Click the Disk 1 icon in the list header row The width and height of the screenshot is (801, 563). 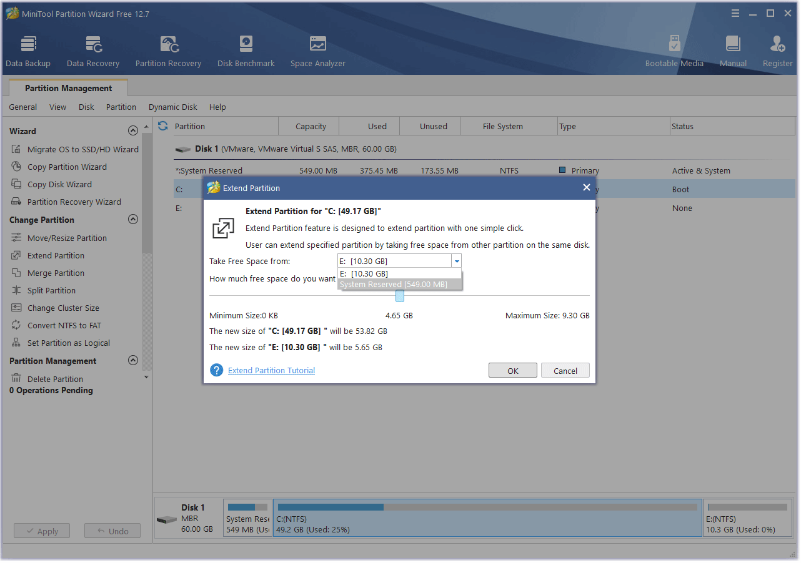183,149
